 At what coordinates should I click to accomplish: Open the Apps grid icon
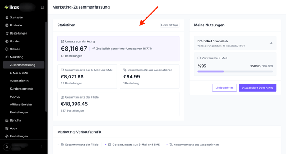7,128
